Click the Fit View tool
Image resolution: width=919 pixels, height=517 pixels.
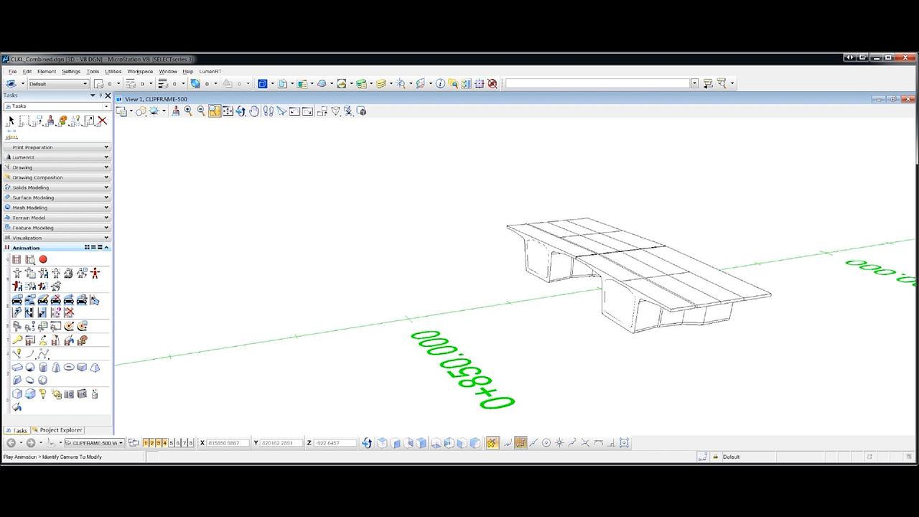tap(228, 111)
